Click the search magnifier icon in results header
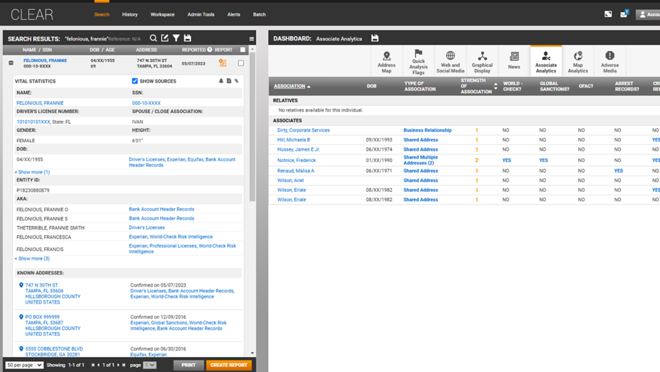 [x=153, y=38]
